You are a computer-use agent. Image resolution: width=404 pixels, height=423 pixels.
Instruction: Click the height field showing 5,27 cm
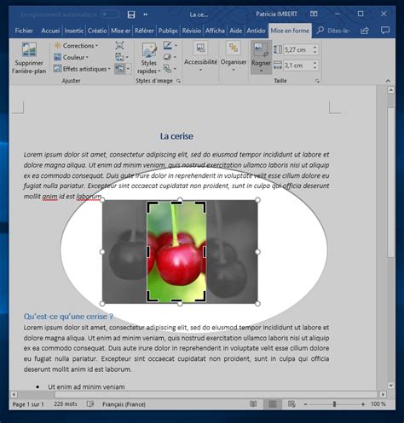pos(297,50)
